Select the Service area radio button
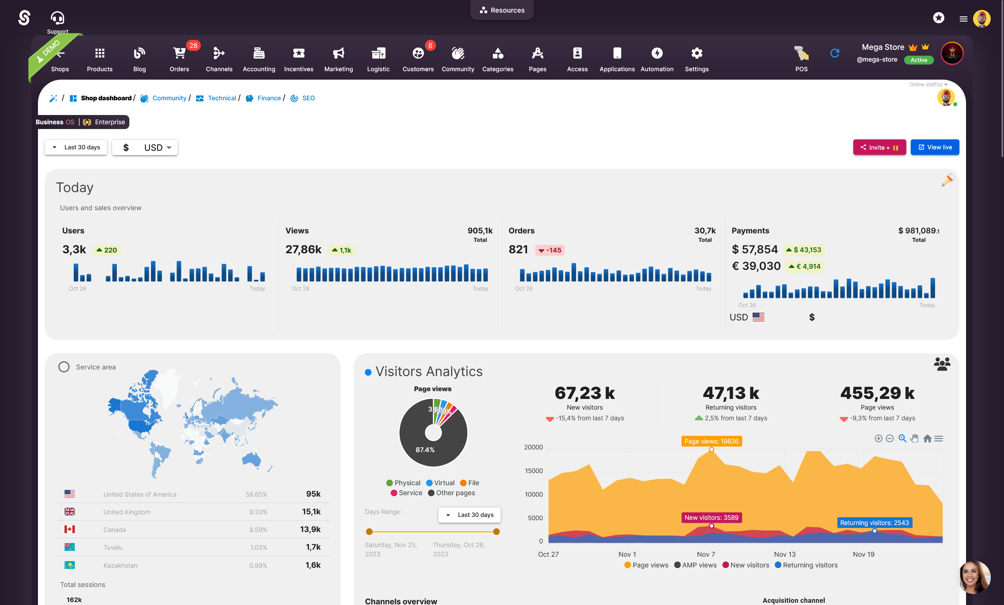1004x605 pixels. 64,367
